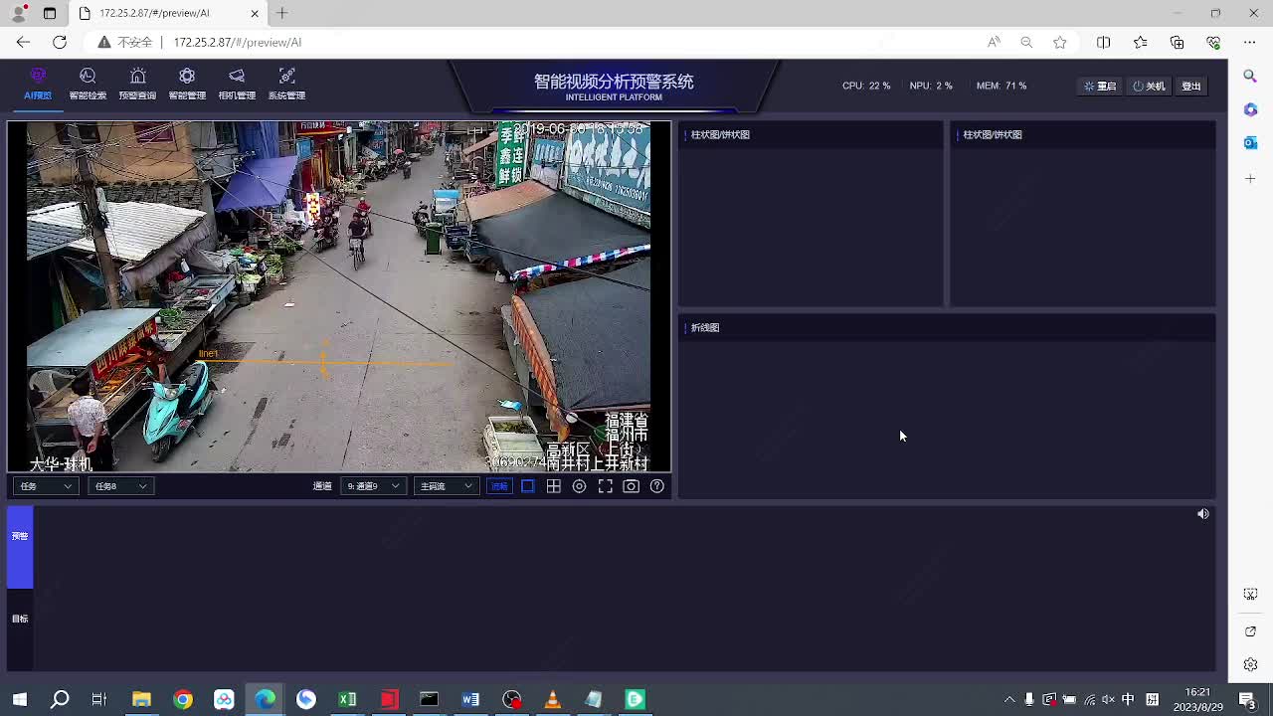This screenshot has width=1273, height=716.
Task: Switch to four-grid video layout
Action: [554, 486]
